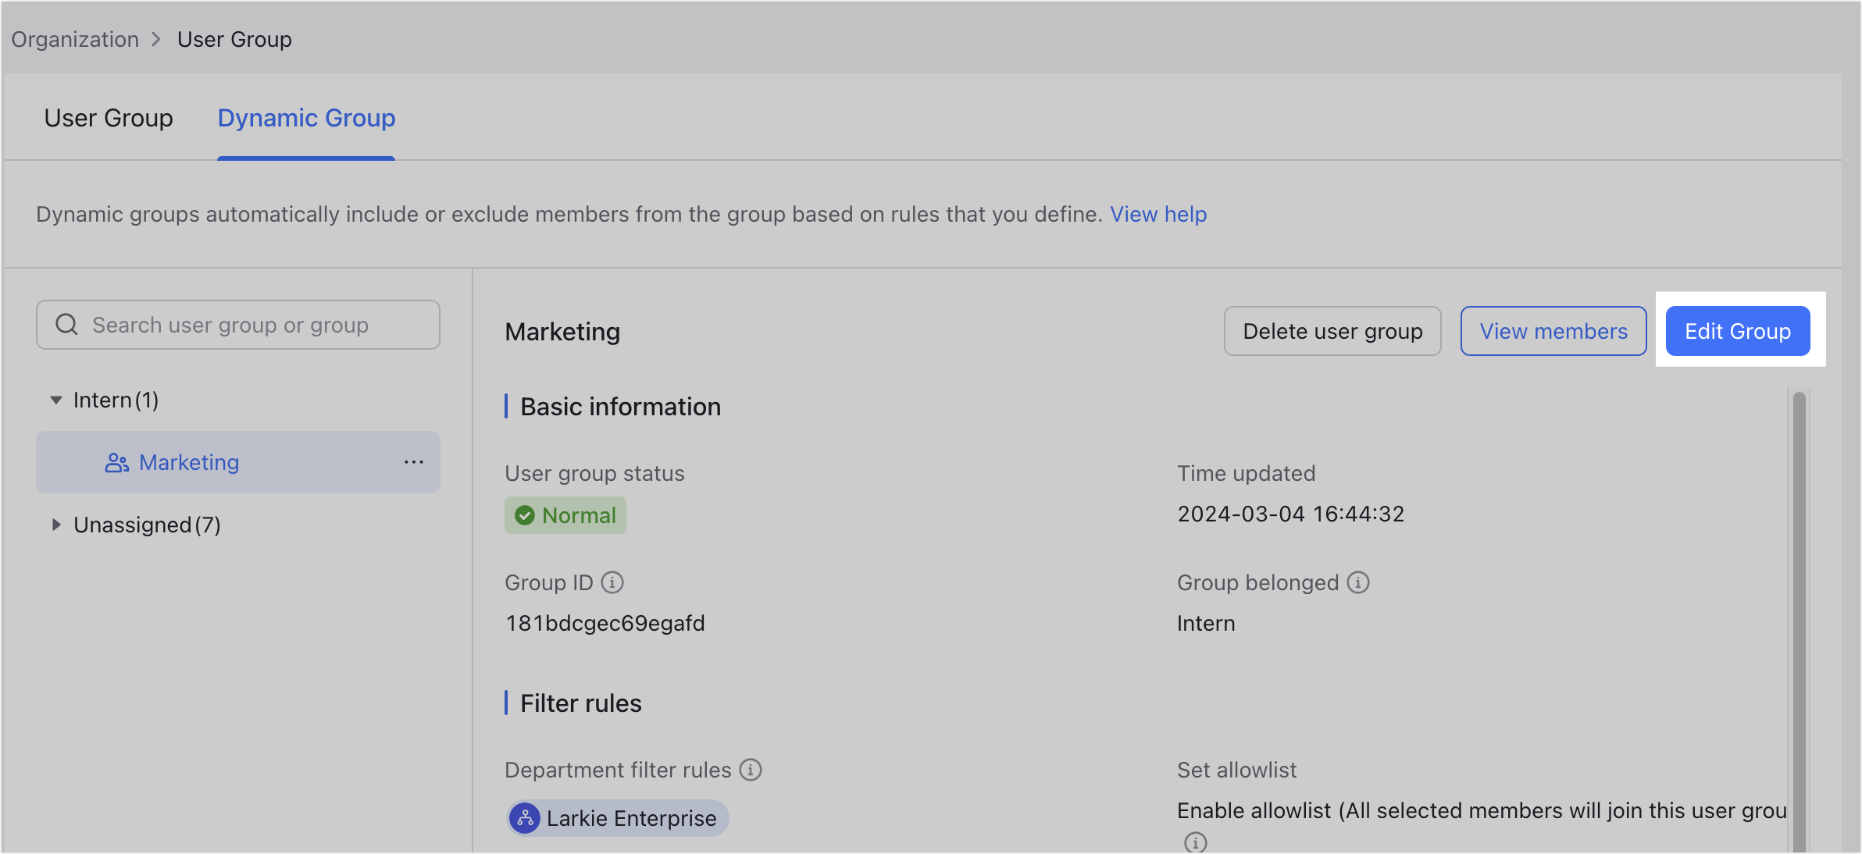Select the Dynamic Group tab
Viewport: 1862px width, 854px height.
[306, 118]
